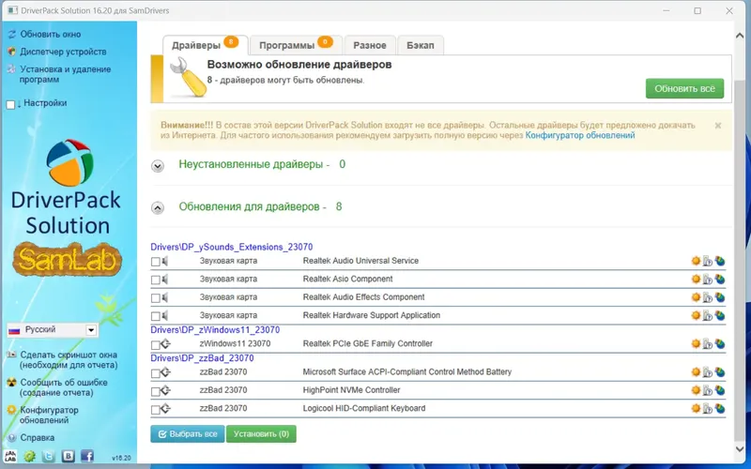Open Справка in the sidebar
Image resolution: width=751 pixels, height=469 pixels.
(38, 438)
